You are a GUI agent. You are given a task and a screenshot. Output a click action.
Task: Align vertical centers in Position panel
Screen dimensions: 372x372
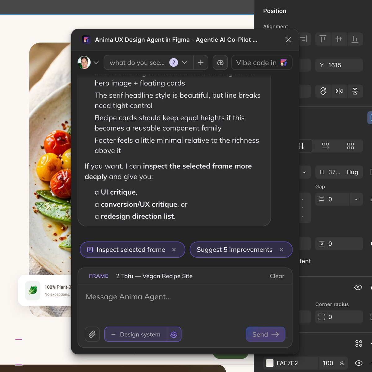coord(339,39)
